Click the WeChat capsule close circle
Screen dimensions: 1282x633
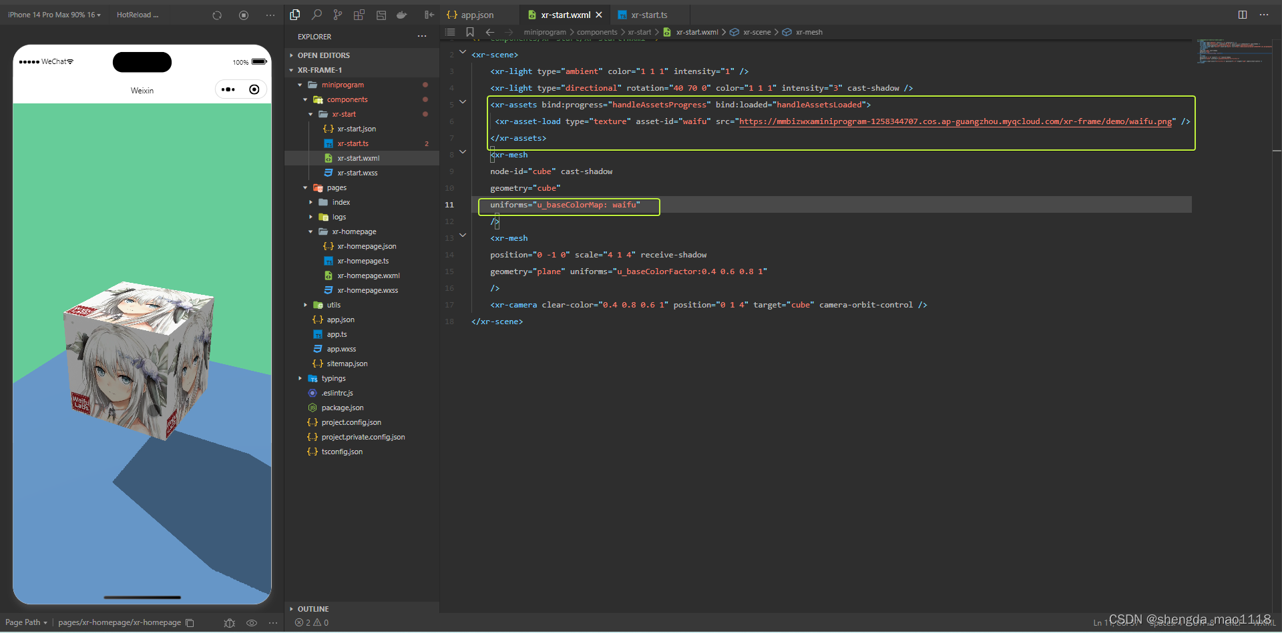coord(254,89)
